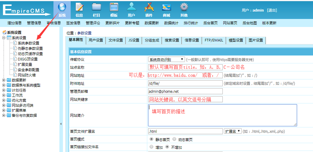Open the 扩展名 dropdown selector
This screenshot has width=313, height=152.
[x=233, y=131]
